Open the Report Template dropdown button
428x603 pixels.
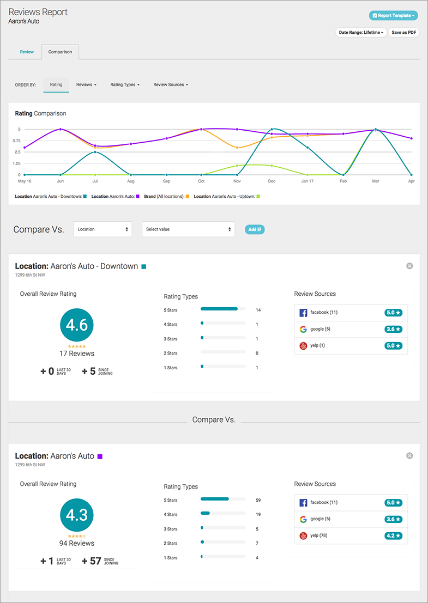point(393,15)
